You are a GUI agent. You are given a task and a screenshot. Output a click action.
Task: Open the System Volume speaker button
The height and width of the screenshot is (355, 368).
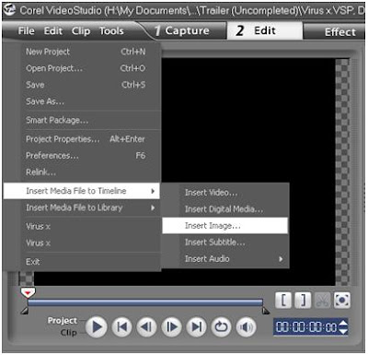click(x=246, y=327)
